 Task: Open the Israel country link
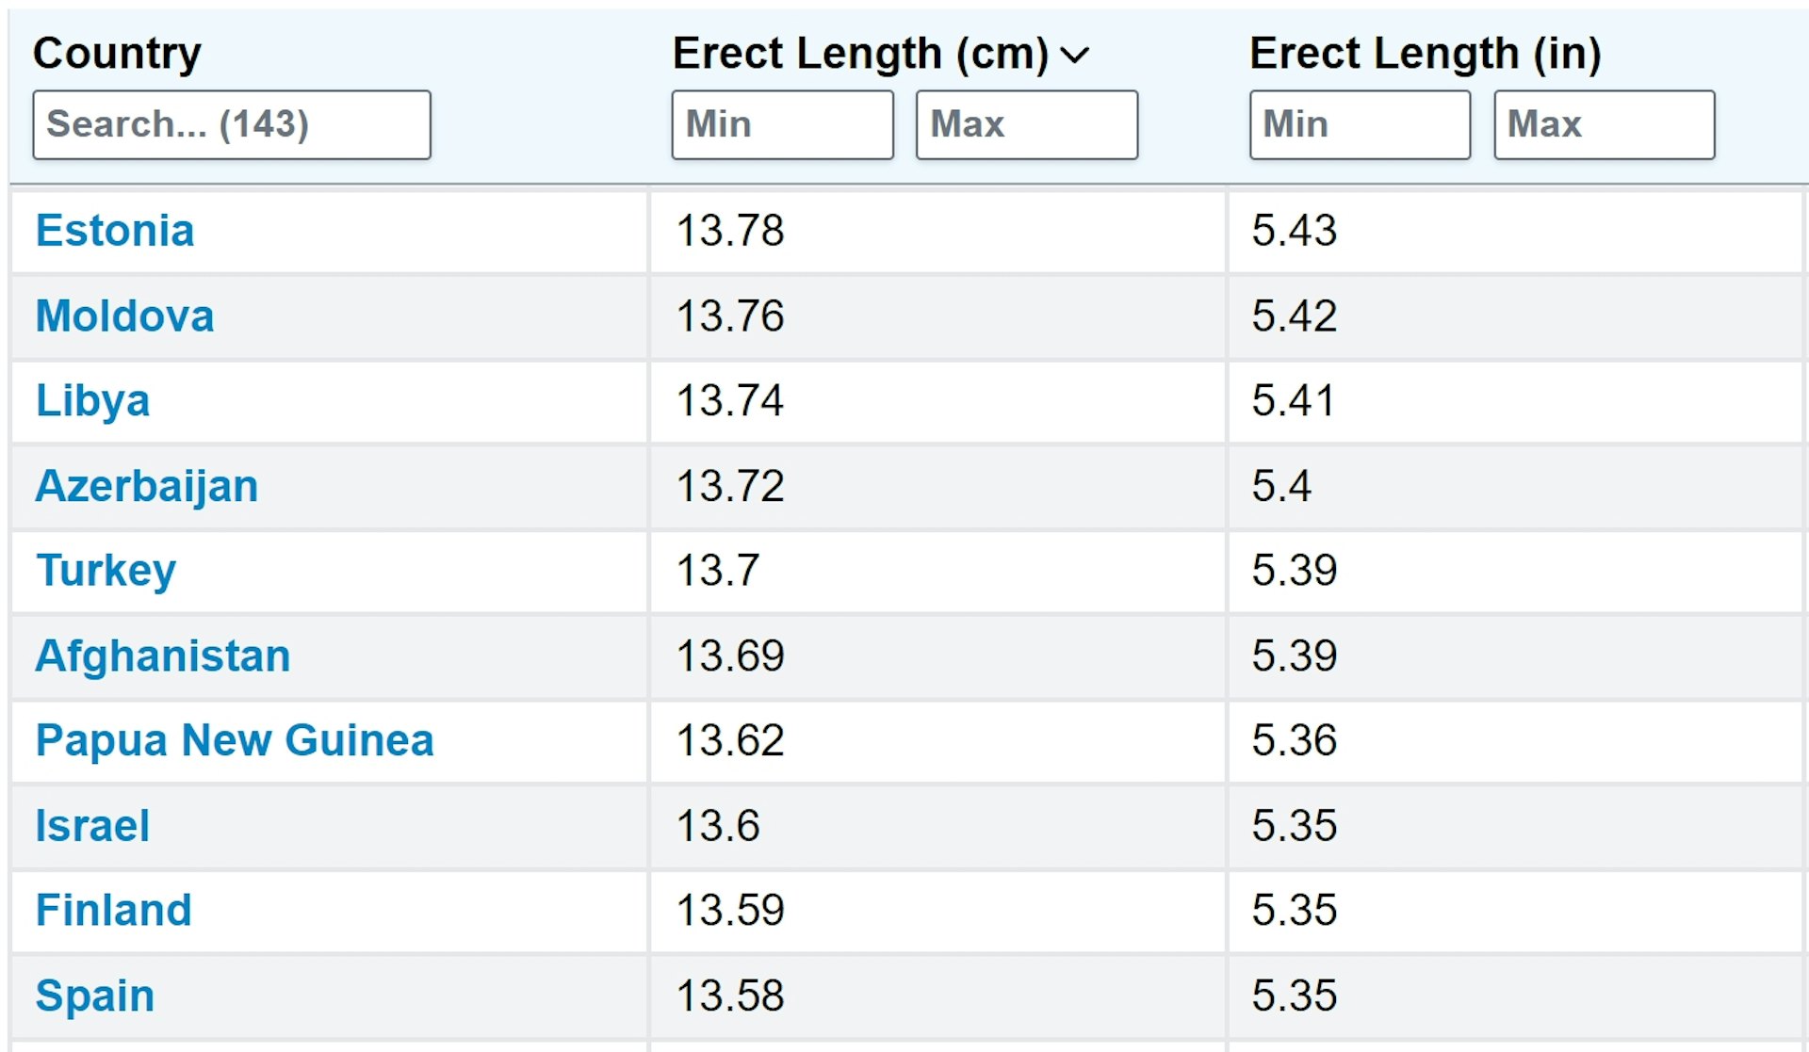tap(92, 826)
